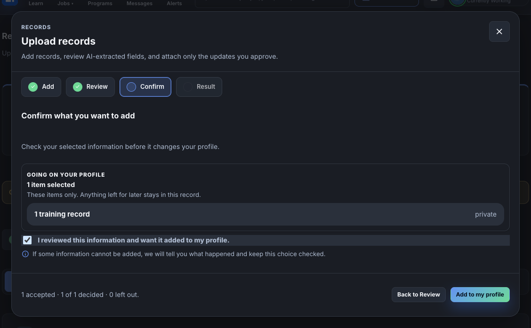531x328 pixels.
Task: Open the Result step
Action: 199,87
